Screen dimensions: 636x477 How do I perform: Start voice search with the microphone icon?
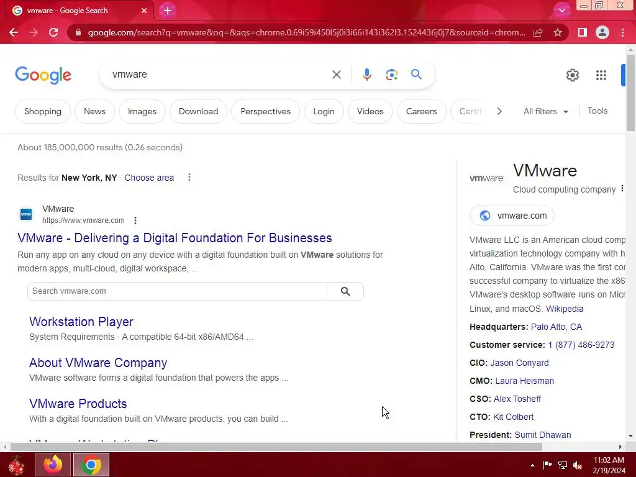click(x=367, y=75)
